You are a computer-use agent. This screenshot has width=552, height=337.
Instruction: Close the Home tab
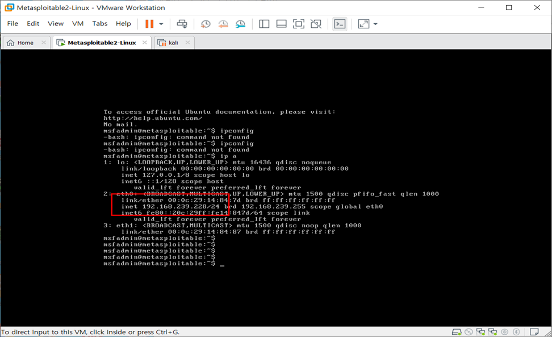pos(44,43)
